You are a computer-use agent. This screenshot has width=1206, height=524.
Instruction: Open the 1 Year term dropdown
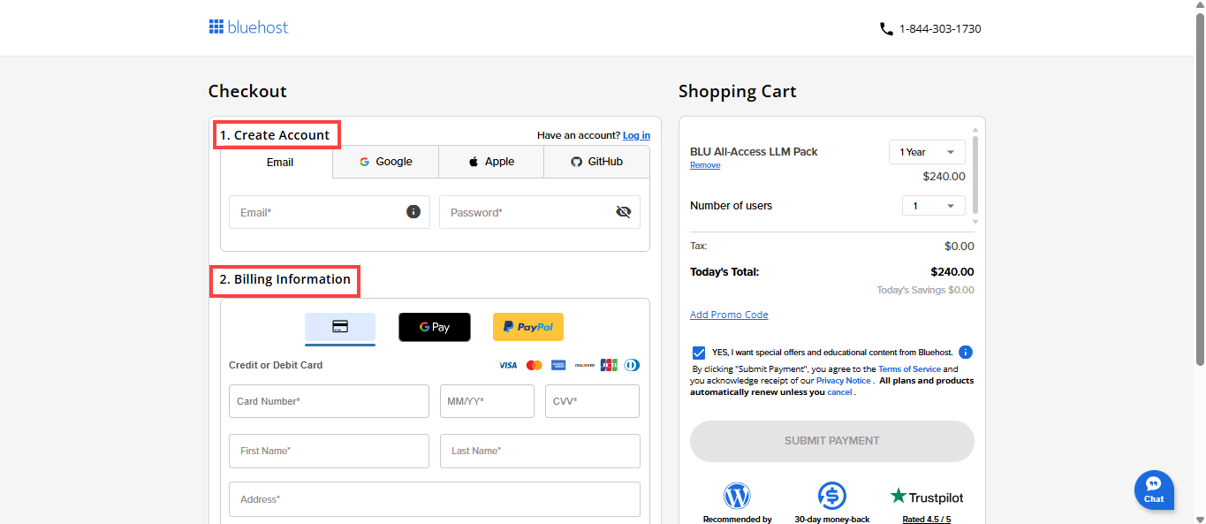point(926,152)
